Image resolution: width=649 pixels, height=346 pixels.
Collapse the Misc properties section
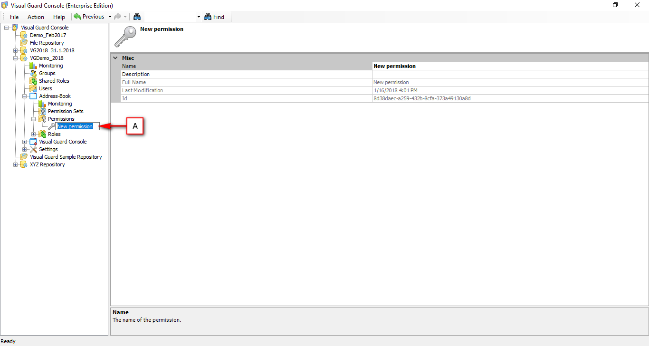click(x=115, y=58)
